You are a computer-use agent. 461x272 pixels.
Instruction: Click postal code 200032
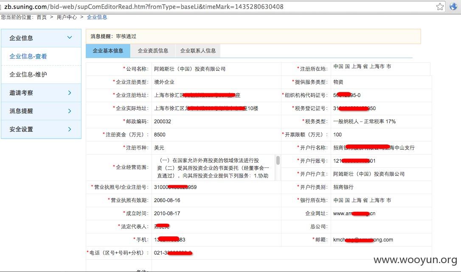[x=163, y=122]
